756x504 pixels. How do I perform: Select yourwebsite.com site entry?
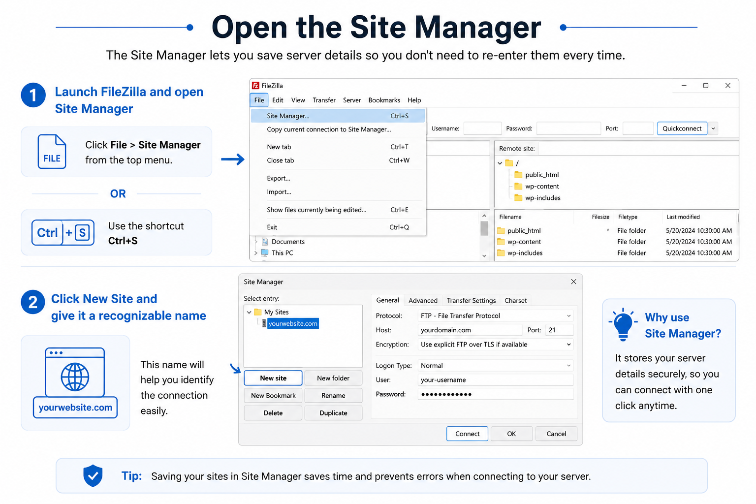pyautogui.click(x=293, y=323)
